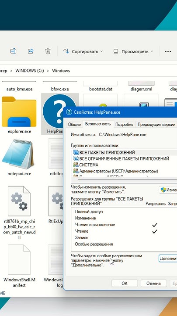Click the allow checkmark for Чтение и выполнение
Viewport: 177px width, 316px height.
pos(155,225)
